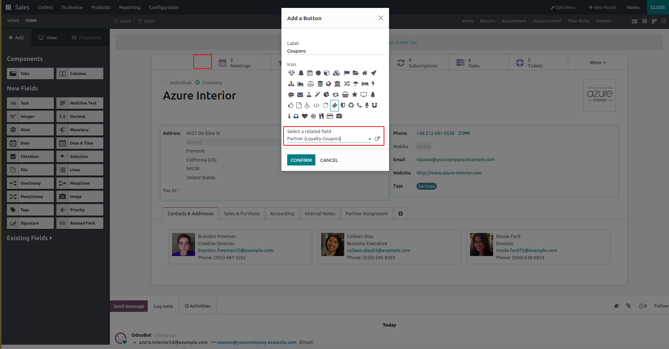669x349 pixels.
Task: Choose the pie chart icon
Action: 327,95
